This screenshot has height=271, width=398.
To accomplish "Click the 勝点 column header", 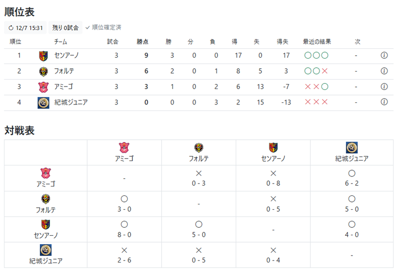I will coord(142,42).
